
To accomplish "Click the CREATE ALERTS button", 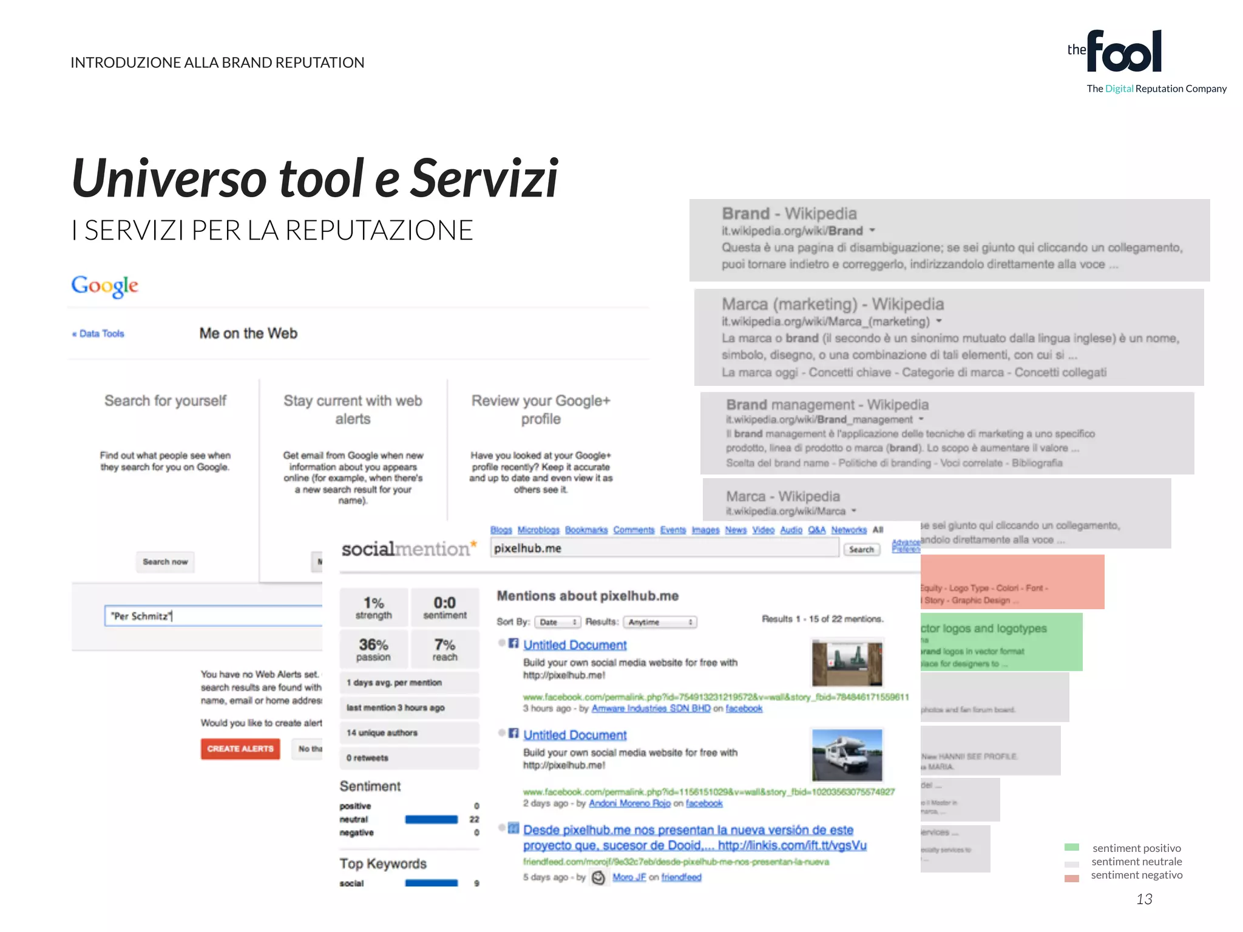I will 240,749.
